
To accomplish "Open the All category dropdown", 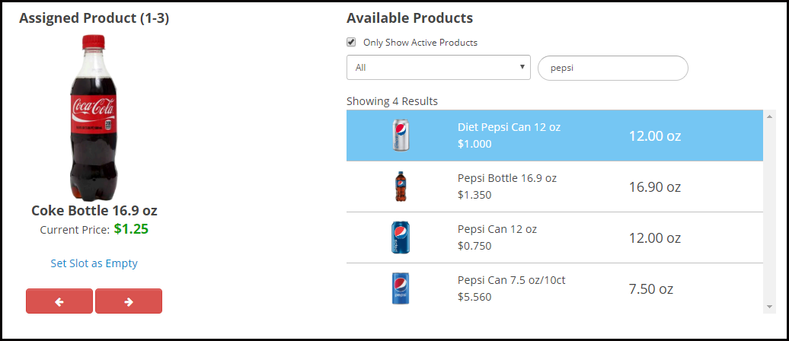I will [x=438, y=67].
